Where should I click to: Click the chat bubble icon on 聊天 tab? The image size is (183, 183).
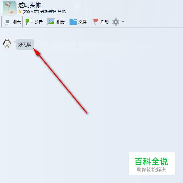(8, 22)
